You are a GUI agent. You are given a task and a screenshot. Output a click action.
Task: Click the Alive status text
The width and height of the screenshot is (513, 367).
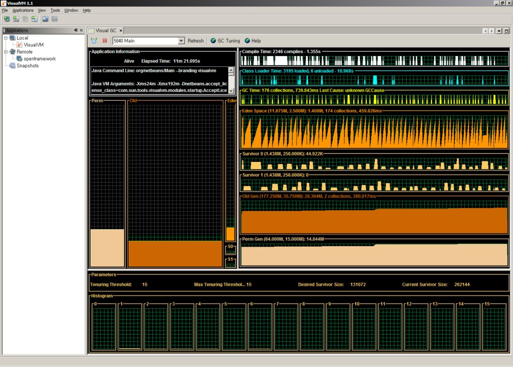point(129,61)
